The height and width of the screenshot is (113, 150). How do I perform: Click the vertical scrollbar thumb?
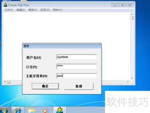tap(132, 18)
